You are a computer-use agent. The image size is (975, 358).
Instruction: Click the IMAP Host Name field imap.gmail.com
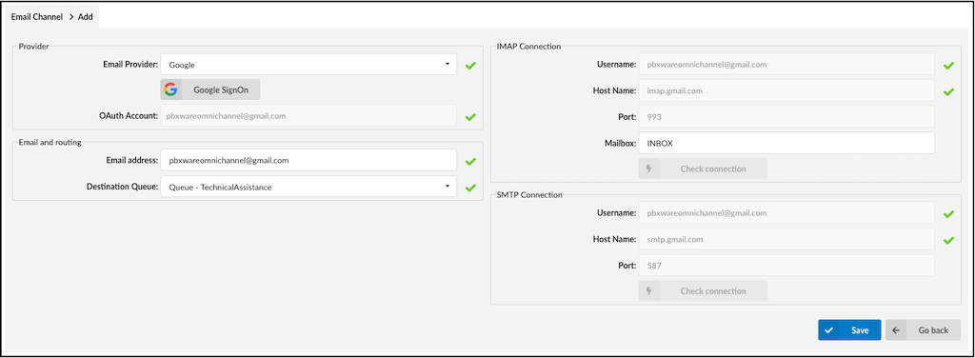click(786, 90)
